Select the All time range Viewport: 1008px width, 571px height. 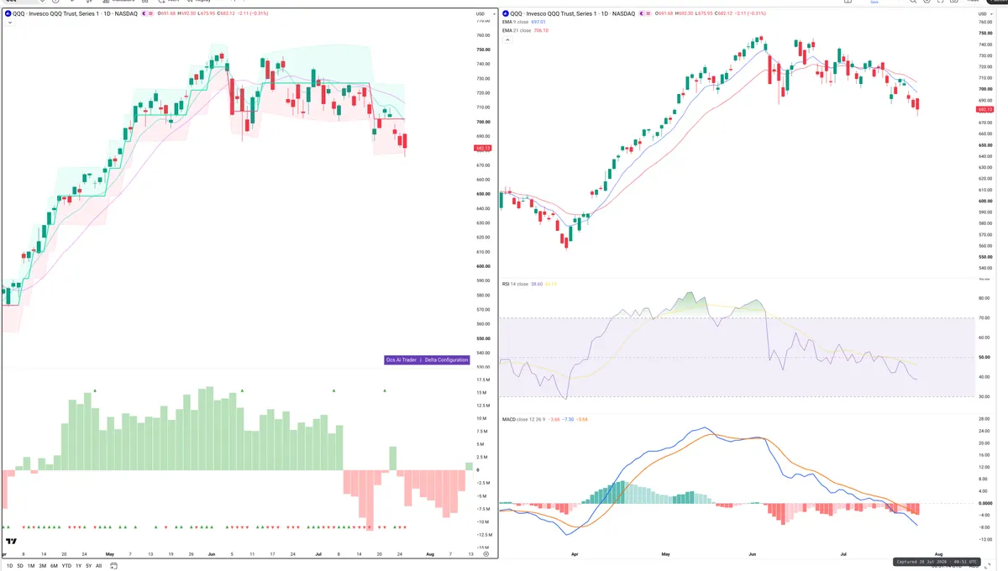pyautogui.click(x=98, y=566)
